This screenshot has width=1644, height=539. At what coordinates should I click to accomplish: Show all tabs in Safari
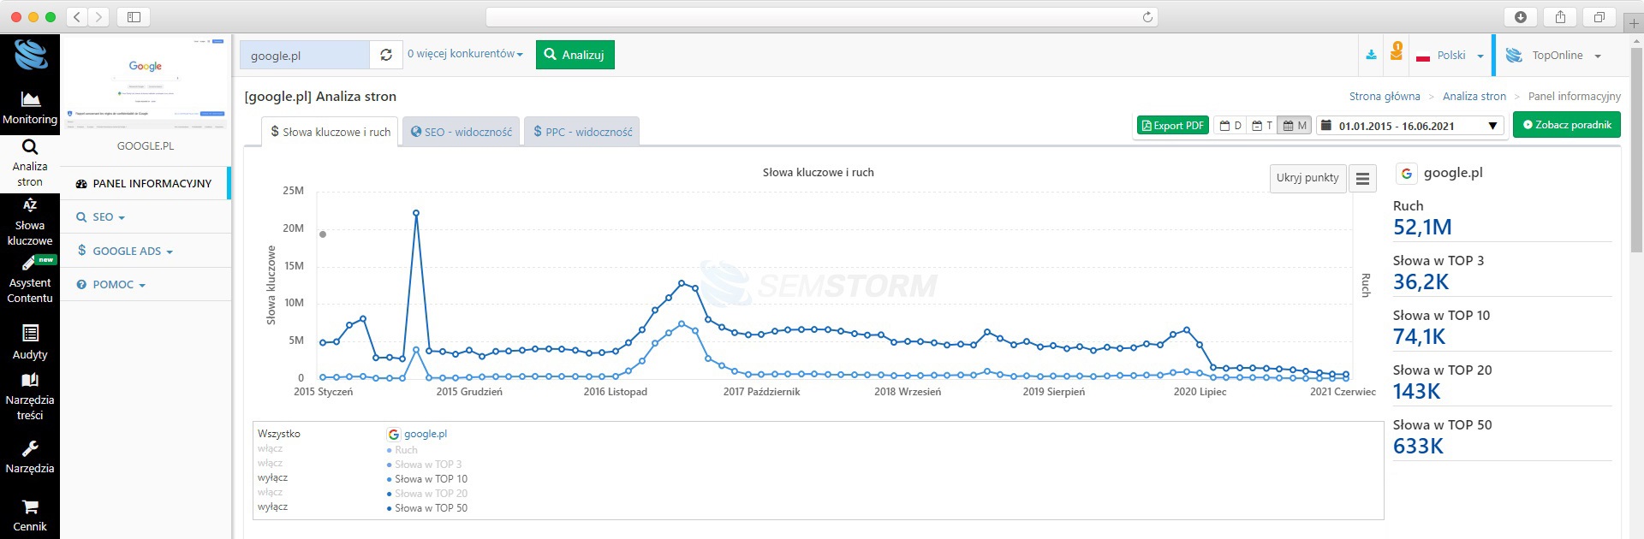1599,16
